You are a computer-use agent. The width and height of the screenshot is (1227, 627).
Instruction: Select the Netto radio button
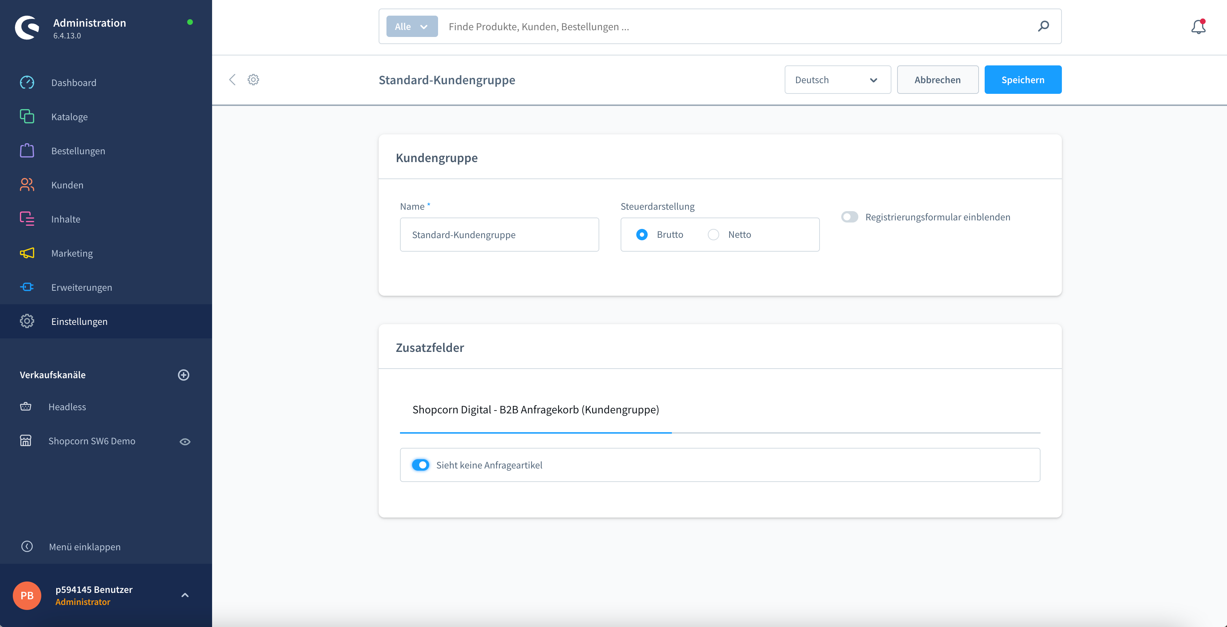point(713,235)
